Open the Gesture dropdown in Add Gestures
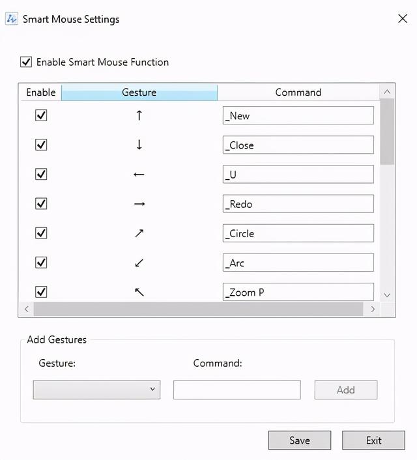Image resolution: width=417 pixels, height=460 pixels. (96, 390)
